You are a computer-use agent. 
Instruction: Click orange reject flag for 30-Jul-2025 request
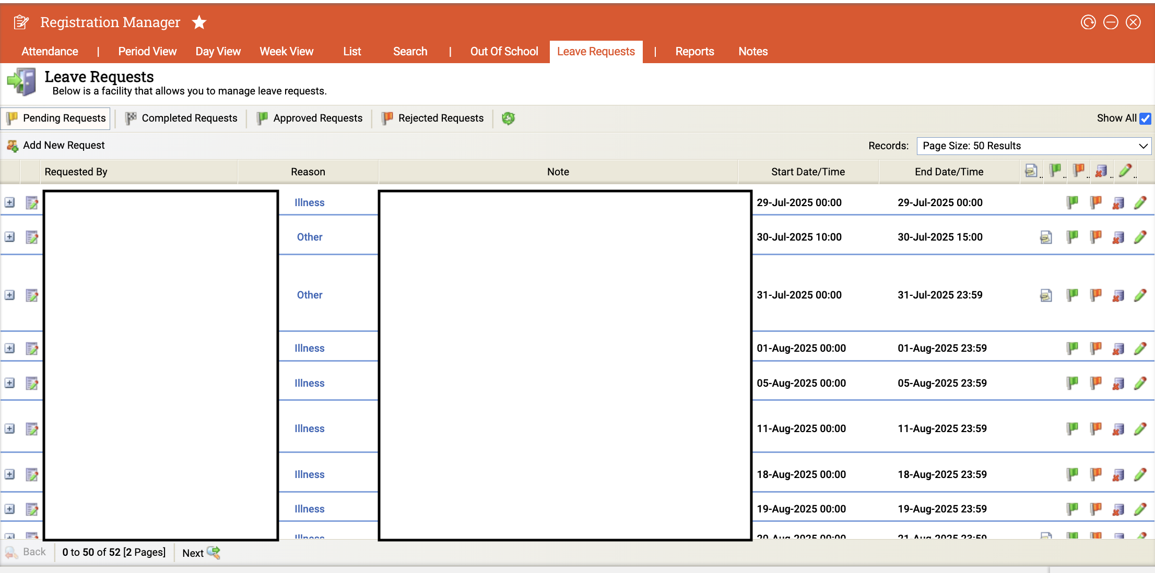pyautogui.click(x=1095, y=237)
